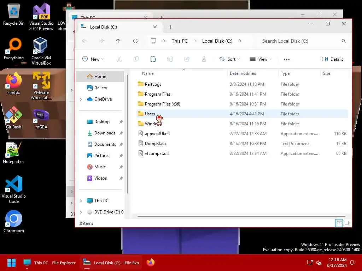Select the Recycle Bin desktop icon
362x271 pixels.
click(x=14, y=15)
